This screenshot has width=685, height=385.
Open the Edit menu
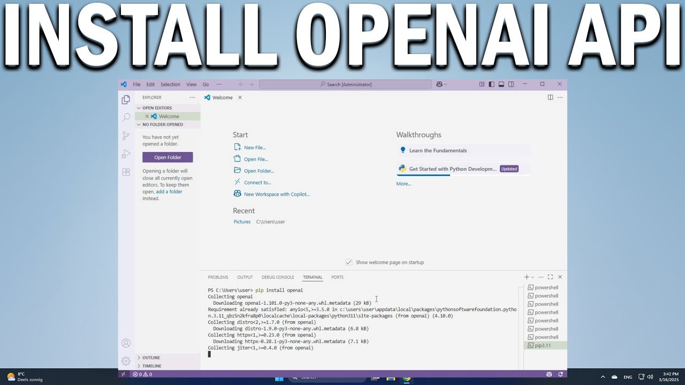pos(150,84)
